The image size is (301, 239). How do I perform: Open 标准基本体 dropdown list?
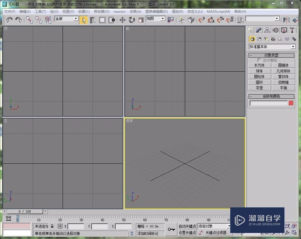click(x=272, y=47)
